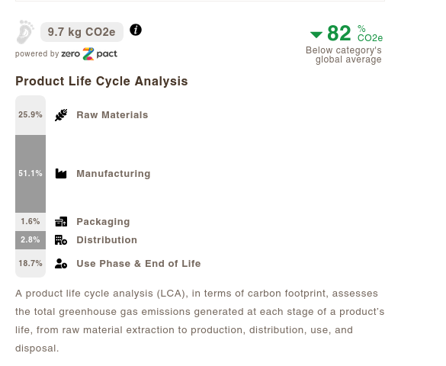
Task: Click the Product Life Cycle Analysis heading
Action: point(101,81)
